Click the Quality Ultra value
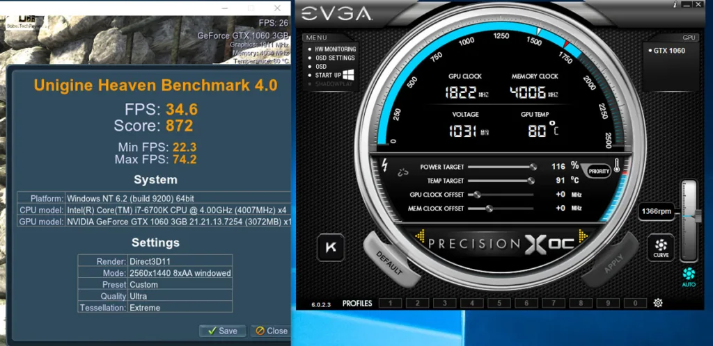 (139, 296)
